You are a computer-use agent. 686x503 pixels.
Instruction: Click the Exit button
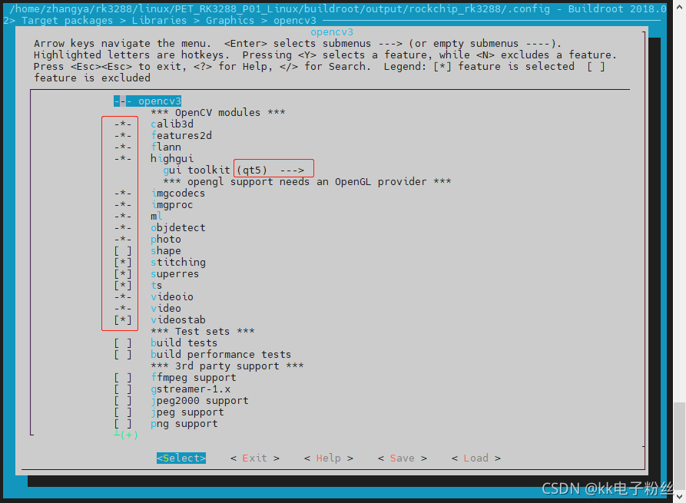click(x=254, y=458)
